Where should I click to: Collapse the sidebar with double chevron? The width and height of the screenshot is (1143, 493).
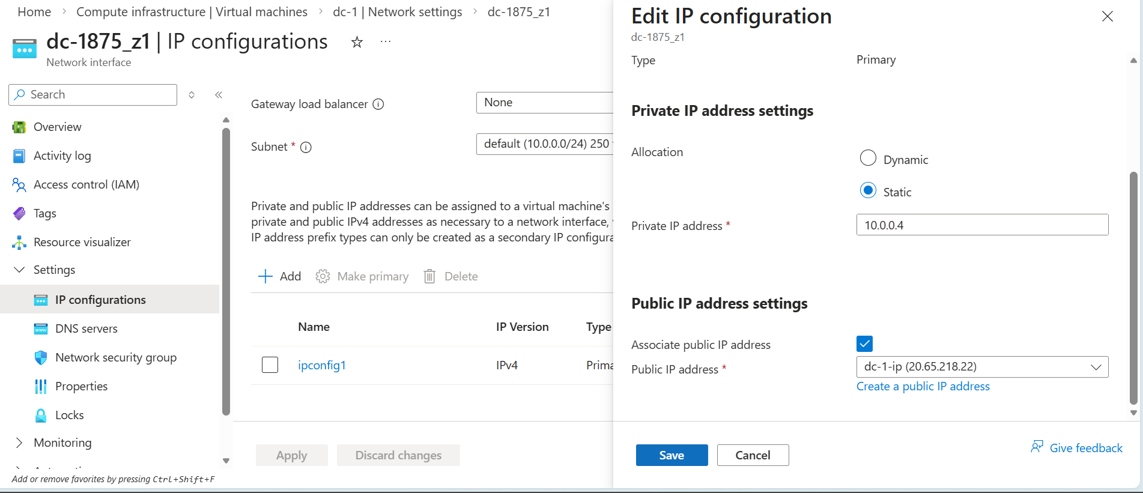point(219,95)
